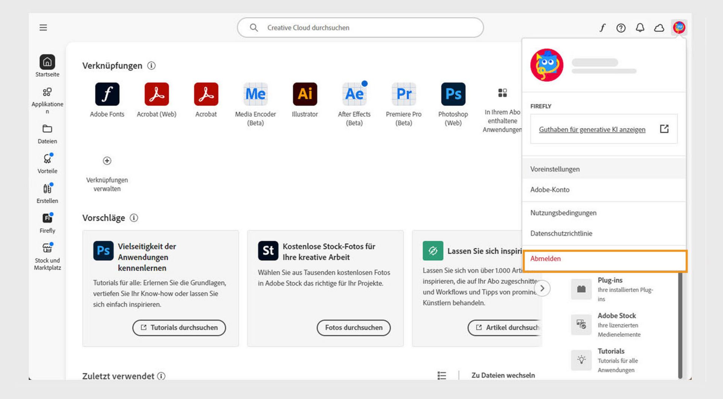Viewport: 723px width, 399px height.
Task: Click the Stock icon on suggestion card
Action: (268, 251)
